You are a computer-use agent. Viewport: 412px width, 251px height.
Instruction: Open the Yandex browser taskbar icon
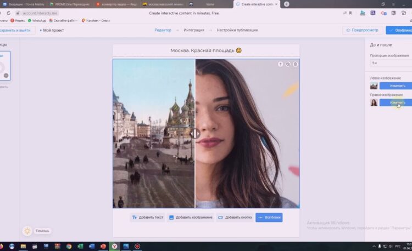114,247
